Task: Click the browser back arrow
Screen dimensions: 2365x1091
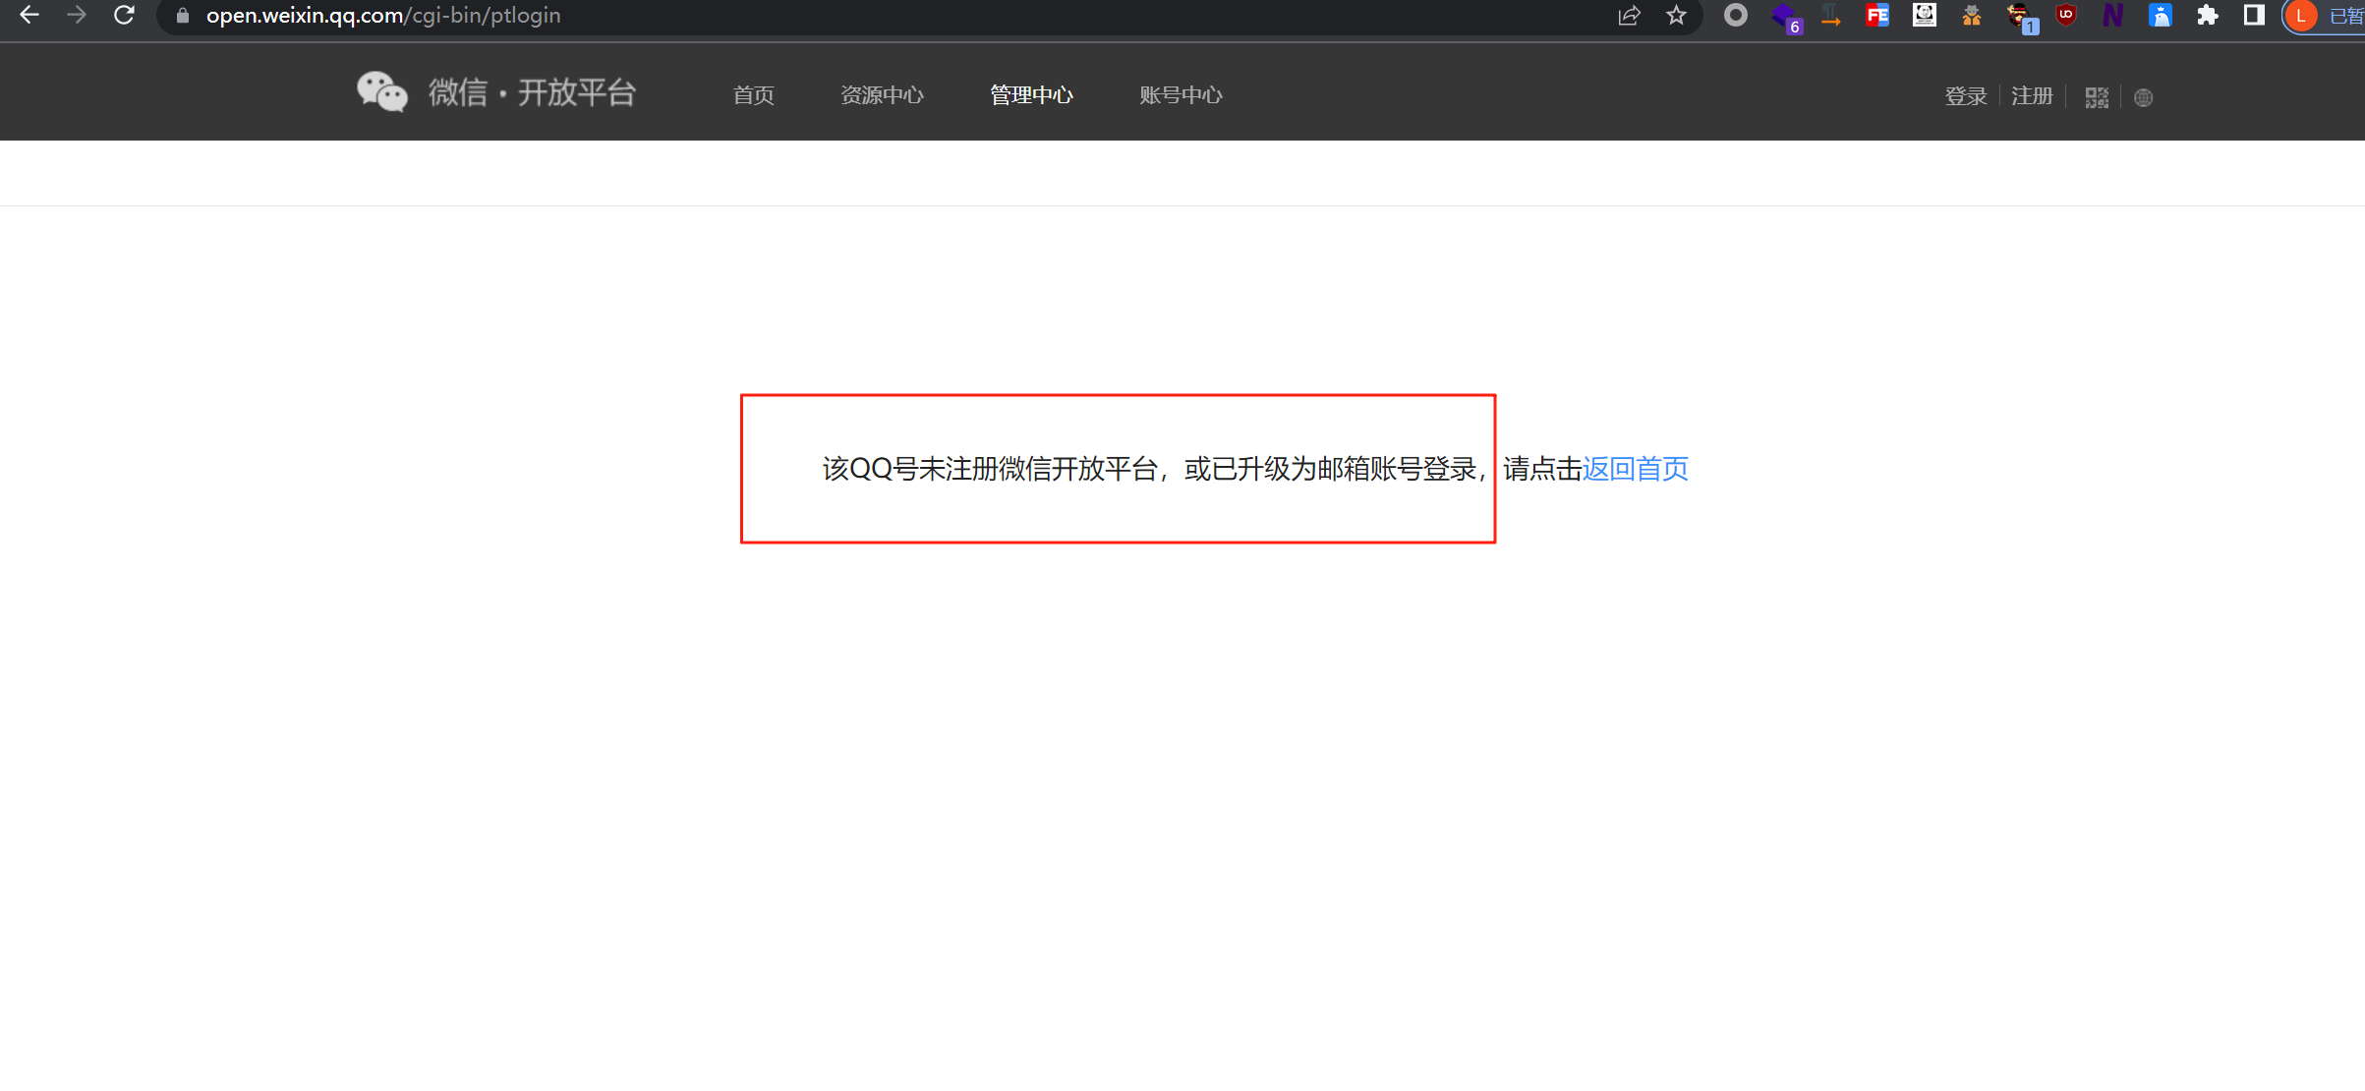Action: (29, 16)
